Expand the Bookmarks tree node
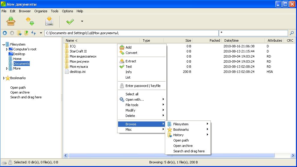 coord(4,78)
